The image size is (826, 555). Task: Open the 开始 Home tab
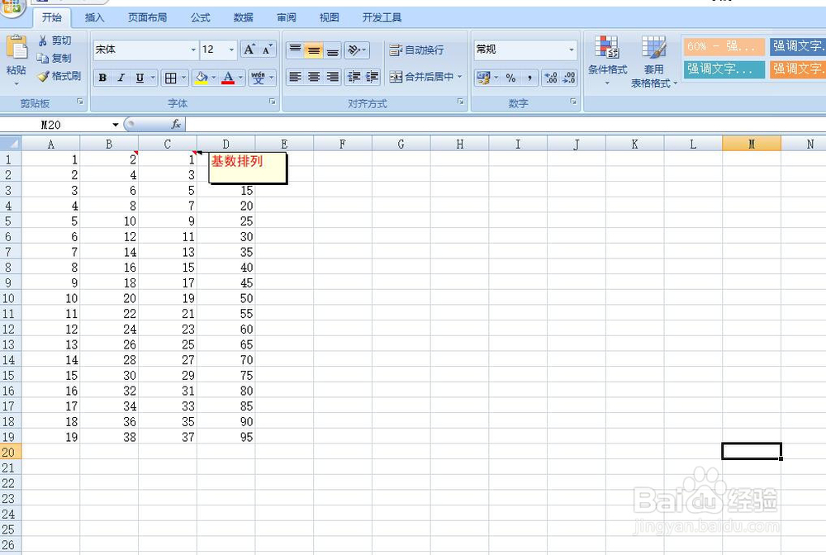(51, 17)
